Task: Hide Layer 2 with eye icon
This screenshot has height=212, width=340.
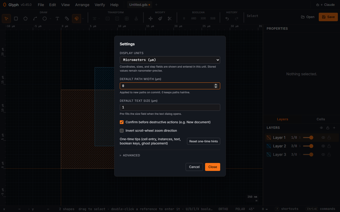Action: click(323, 146)
